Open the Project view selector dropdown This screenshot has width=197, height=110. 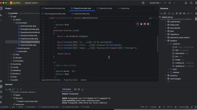pyautogui.click(x=9, y=8)
